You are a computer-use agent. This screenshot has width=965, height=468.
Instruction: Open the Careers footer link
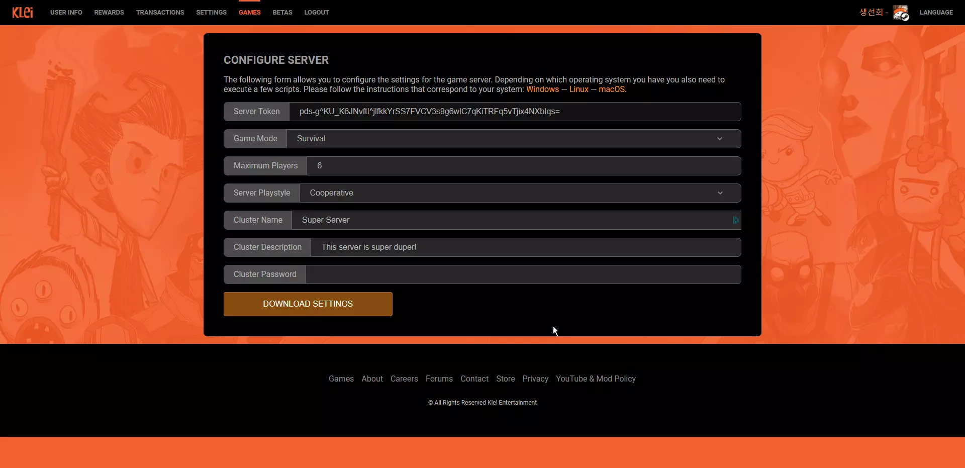404,379
